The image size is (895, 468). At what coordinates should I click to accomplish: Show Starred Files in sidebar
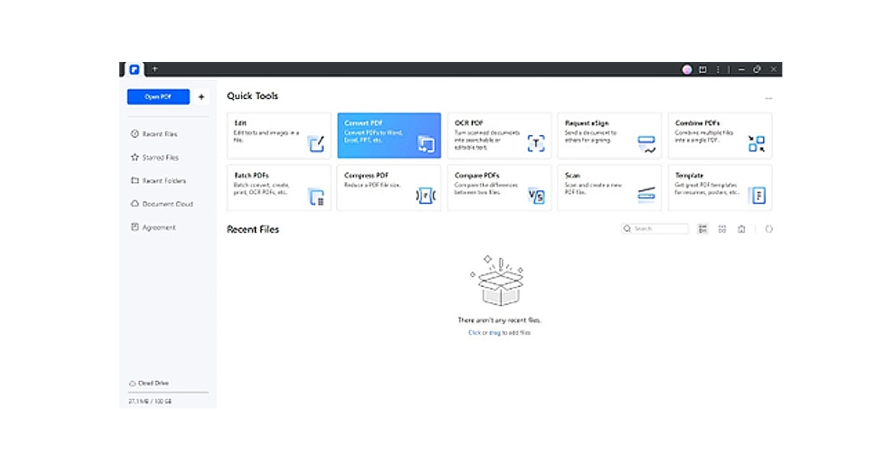coord(154,157)
